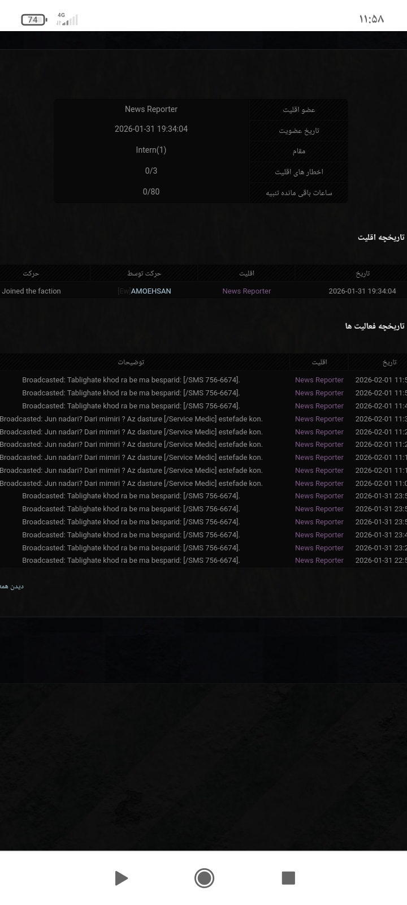Click the 'دیدن همه' view all link
407x905 pixels.
[11, 587]
